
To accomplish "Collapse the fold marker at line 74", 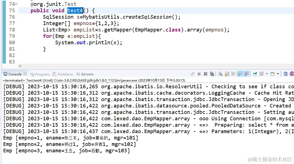I will point(16,4).
